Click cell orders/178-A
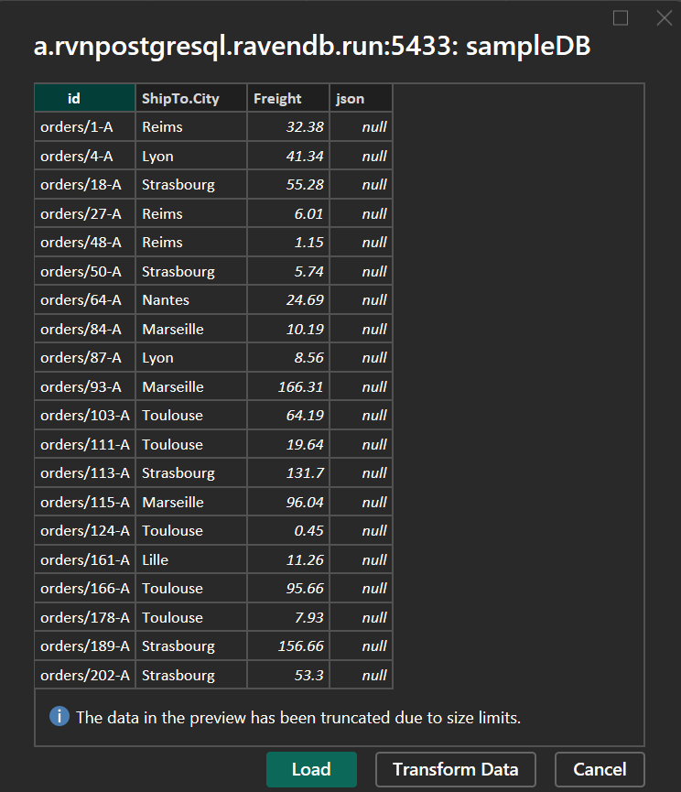 point(85,617)
